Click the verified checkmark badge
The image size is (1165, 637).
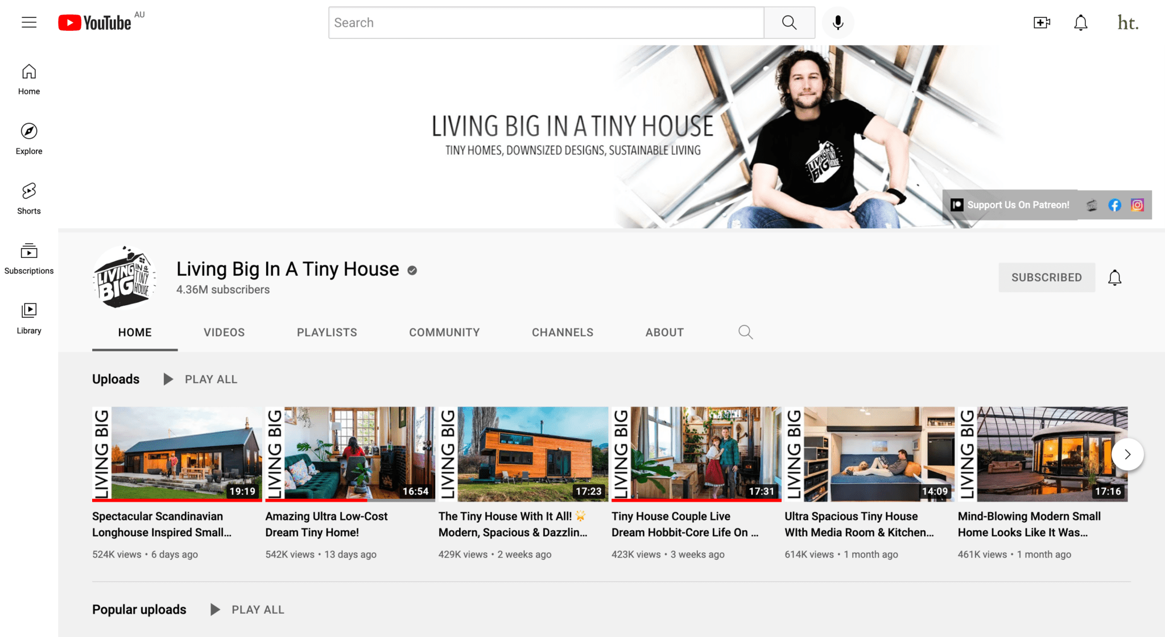(412, 270)
